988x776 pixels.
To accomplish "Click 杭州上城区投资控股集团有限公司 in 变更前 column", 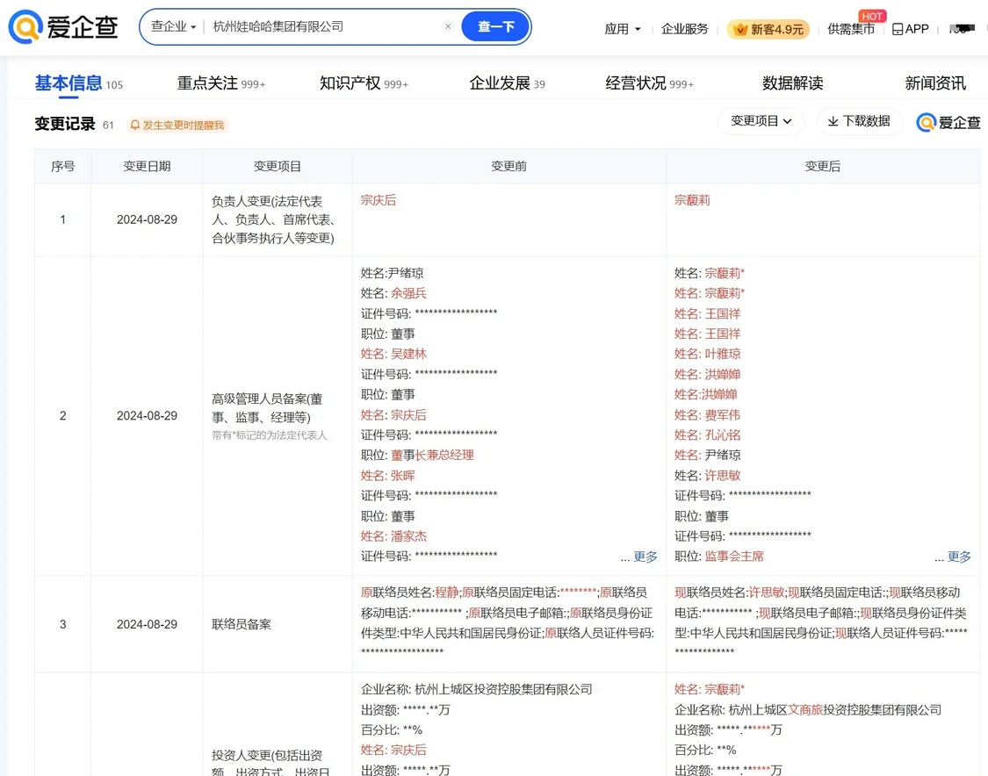I will point(503,690).
